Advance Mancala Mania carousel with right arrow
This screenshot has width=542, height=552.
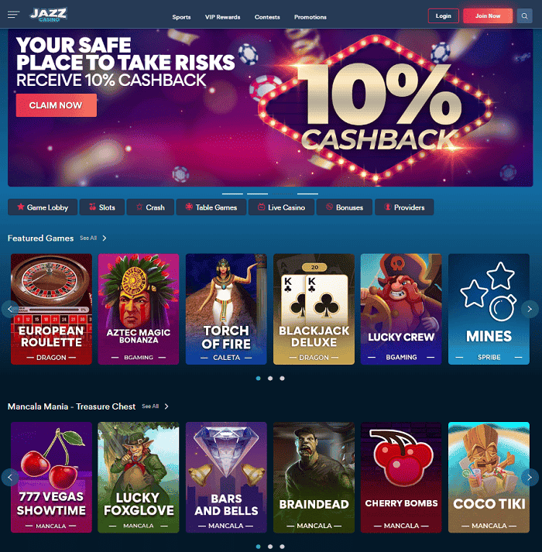(530, 478)
